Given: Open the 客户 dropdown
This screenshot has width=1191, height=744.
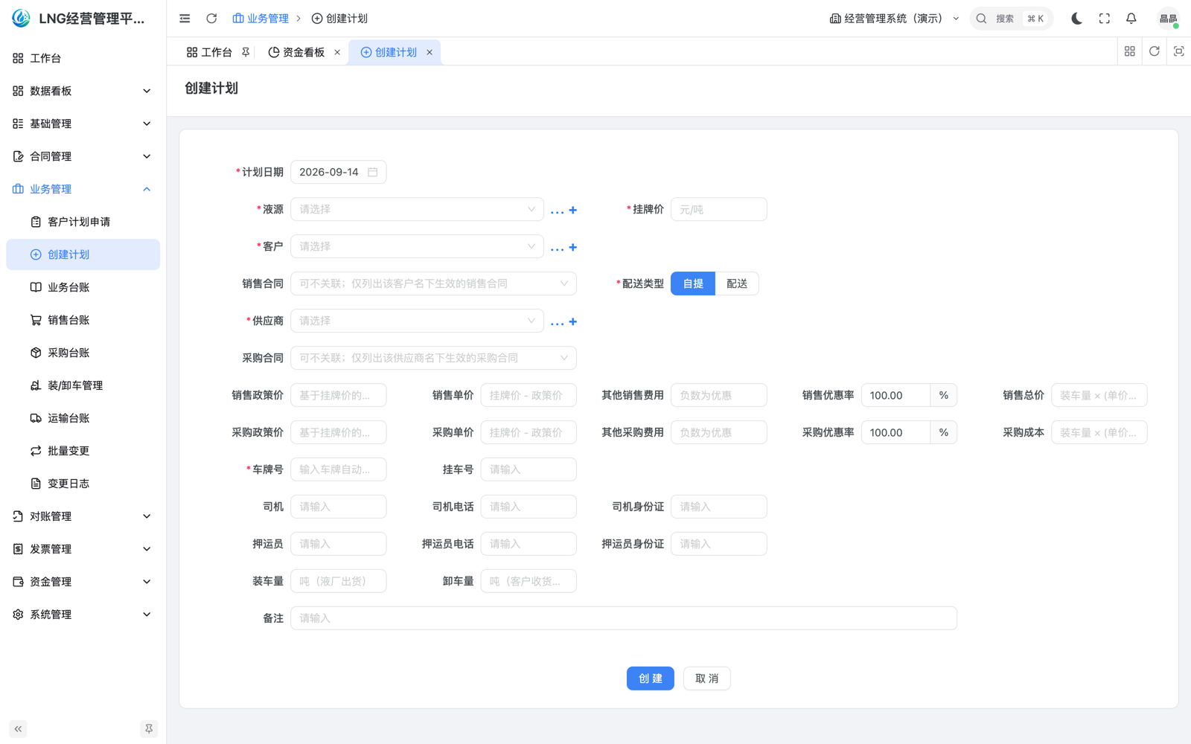Looking at the screenshot, I should tap(417, 246).
